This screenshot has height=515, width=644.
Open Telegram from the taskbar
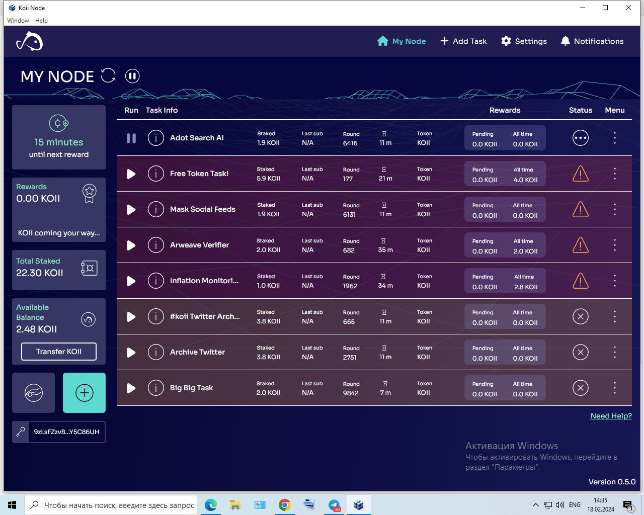point(334,505)
